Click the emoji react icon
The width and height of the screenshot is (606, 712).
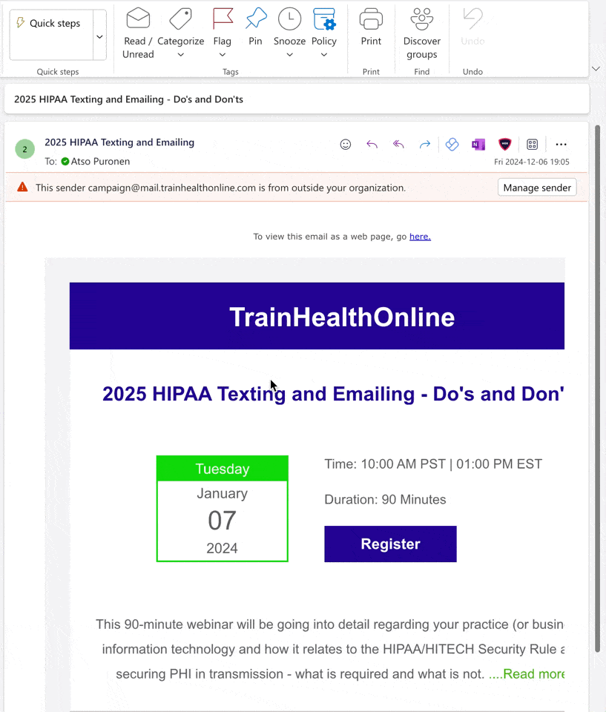(346, 145)
